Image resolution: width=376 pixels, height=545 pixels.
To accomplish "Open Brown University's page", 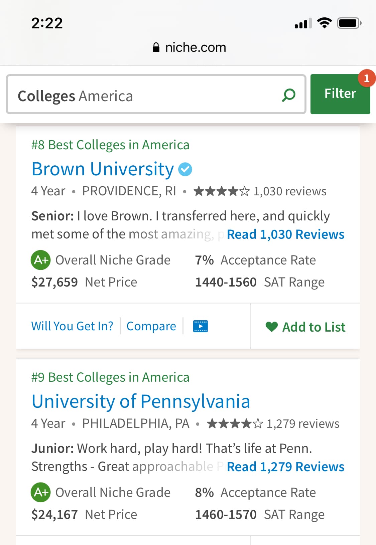I will (x=103, y=169).
